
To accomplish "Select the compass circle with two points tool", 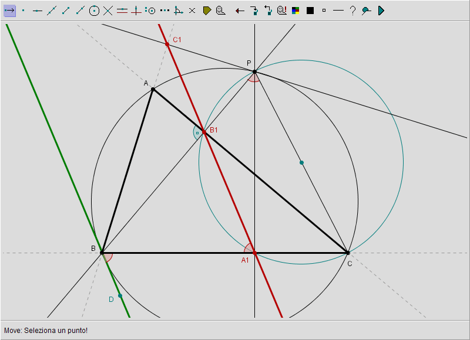I will point(150,11).
